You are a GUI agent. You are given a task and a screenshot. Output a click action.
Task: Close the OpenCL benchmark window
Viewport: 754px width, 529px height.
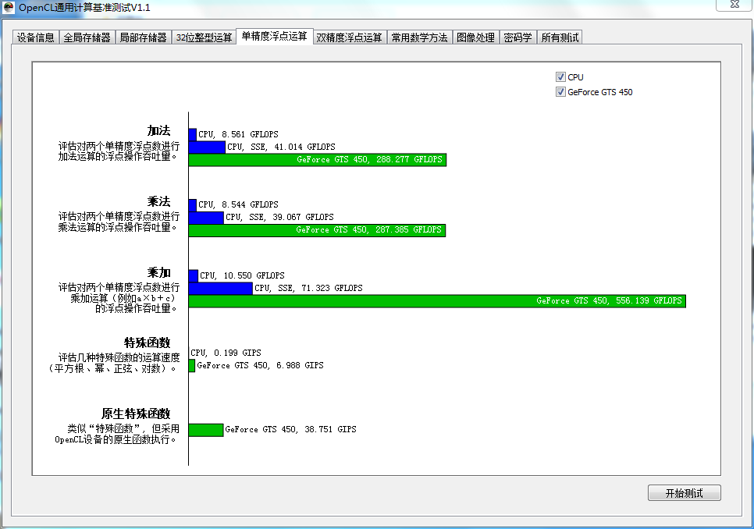(734, 5)
